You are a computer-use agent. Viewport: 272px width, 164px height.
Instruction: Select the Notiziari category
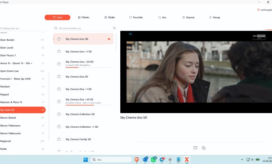click(23, 87)
